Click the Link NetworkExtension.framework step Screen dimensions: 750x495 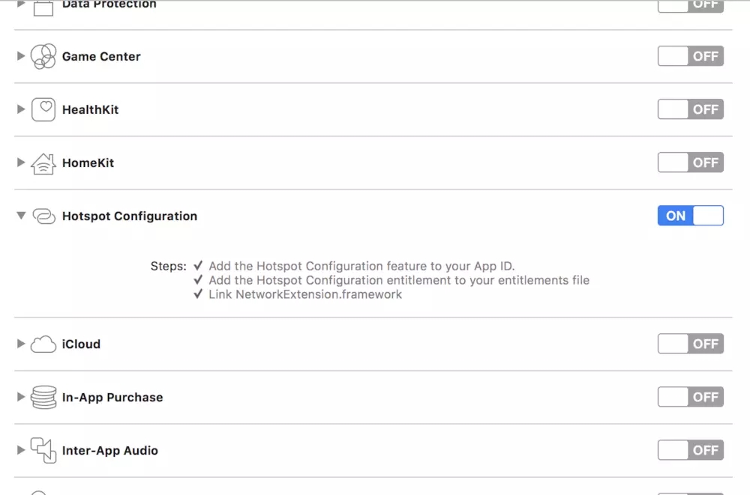pyautogui.click(x=305, y=294)
